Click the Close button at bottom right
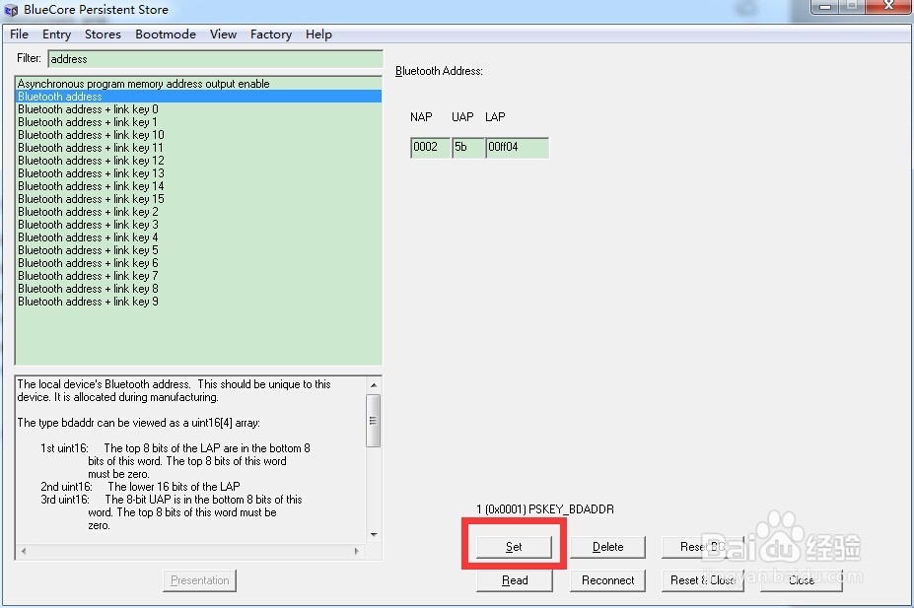 801,580
